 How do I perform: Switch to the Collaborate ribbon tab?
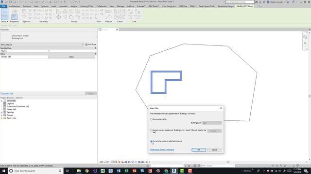[x=102, y=6]
